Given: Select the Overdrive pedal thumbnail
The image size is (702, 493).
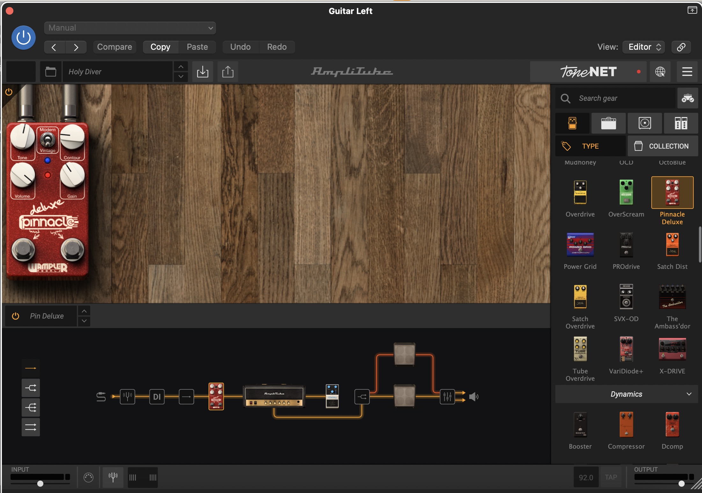Looking at the screenshot, I should [x=580, y=192].
